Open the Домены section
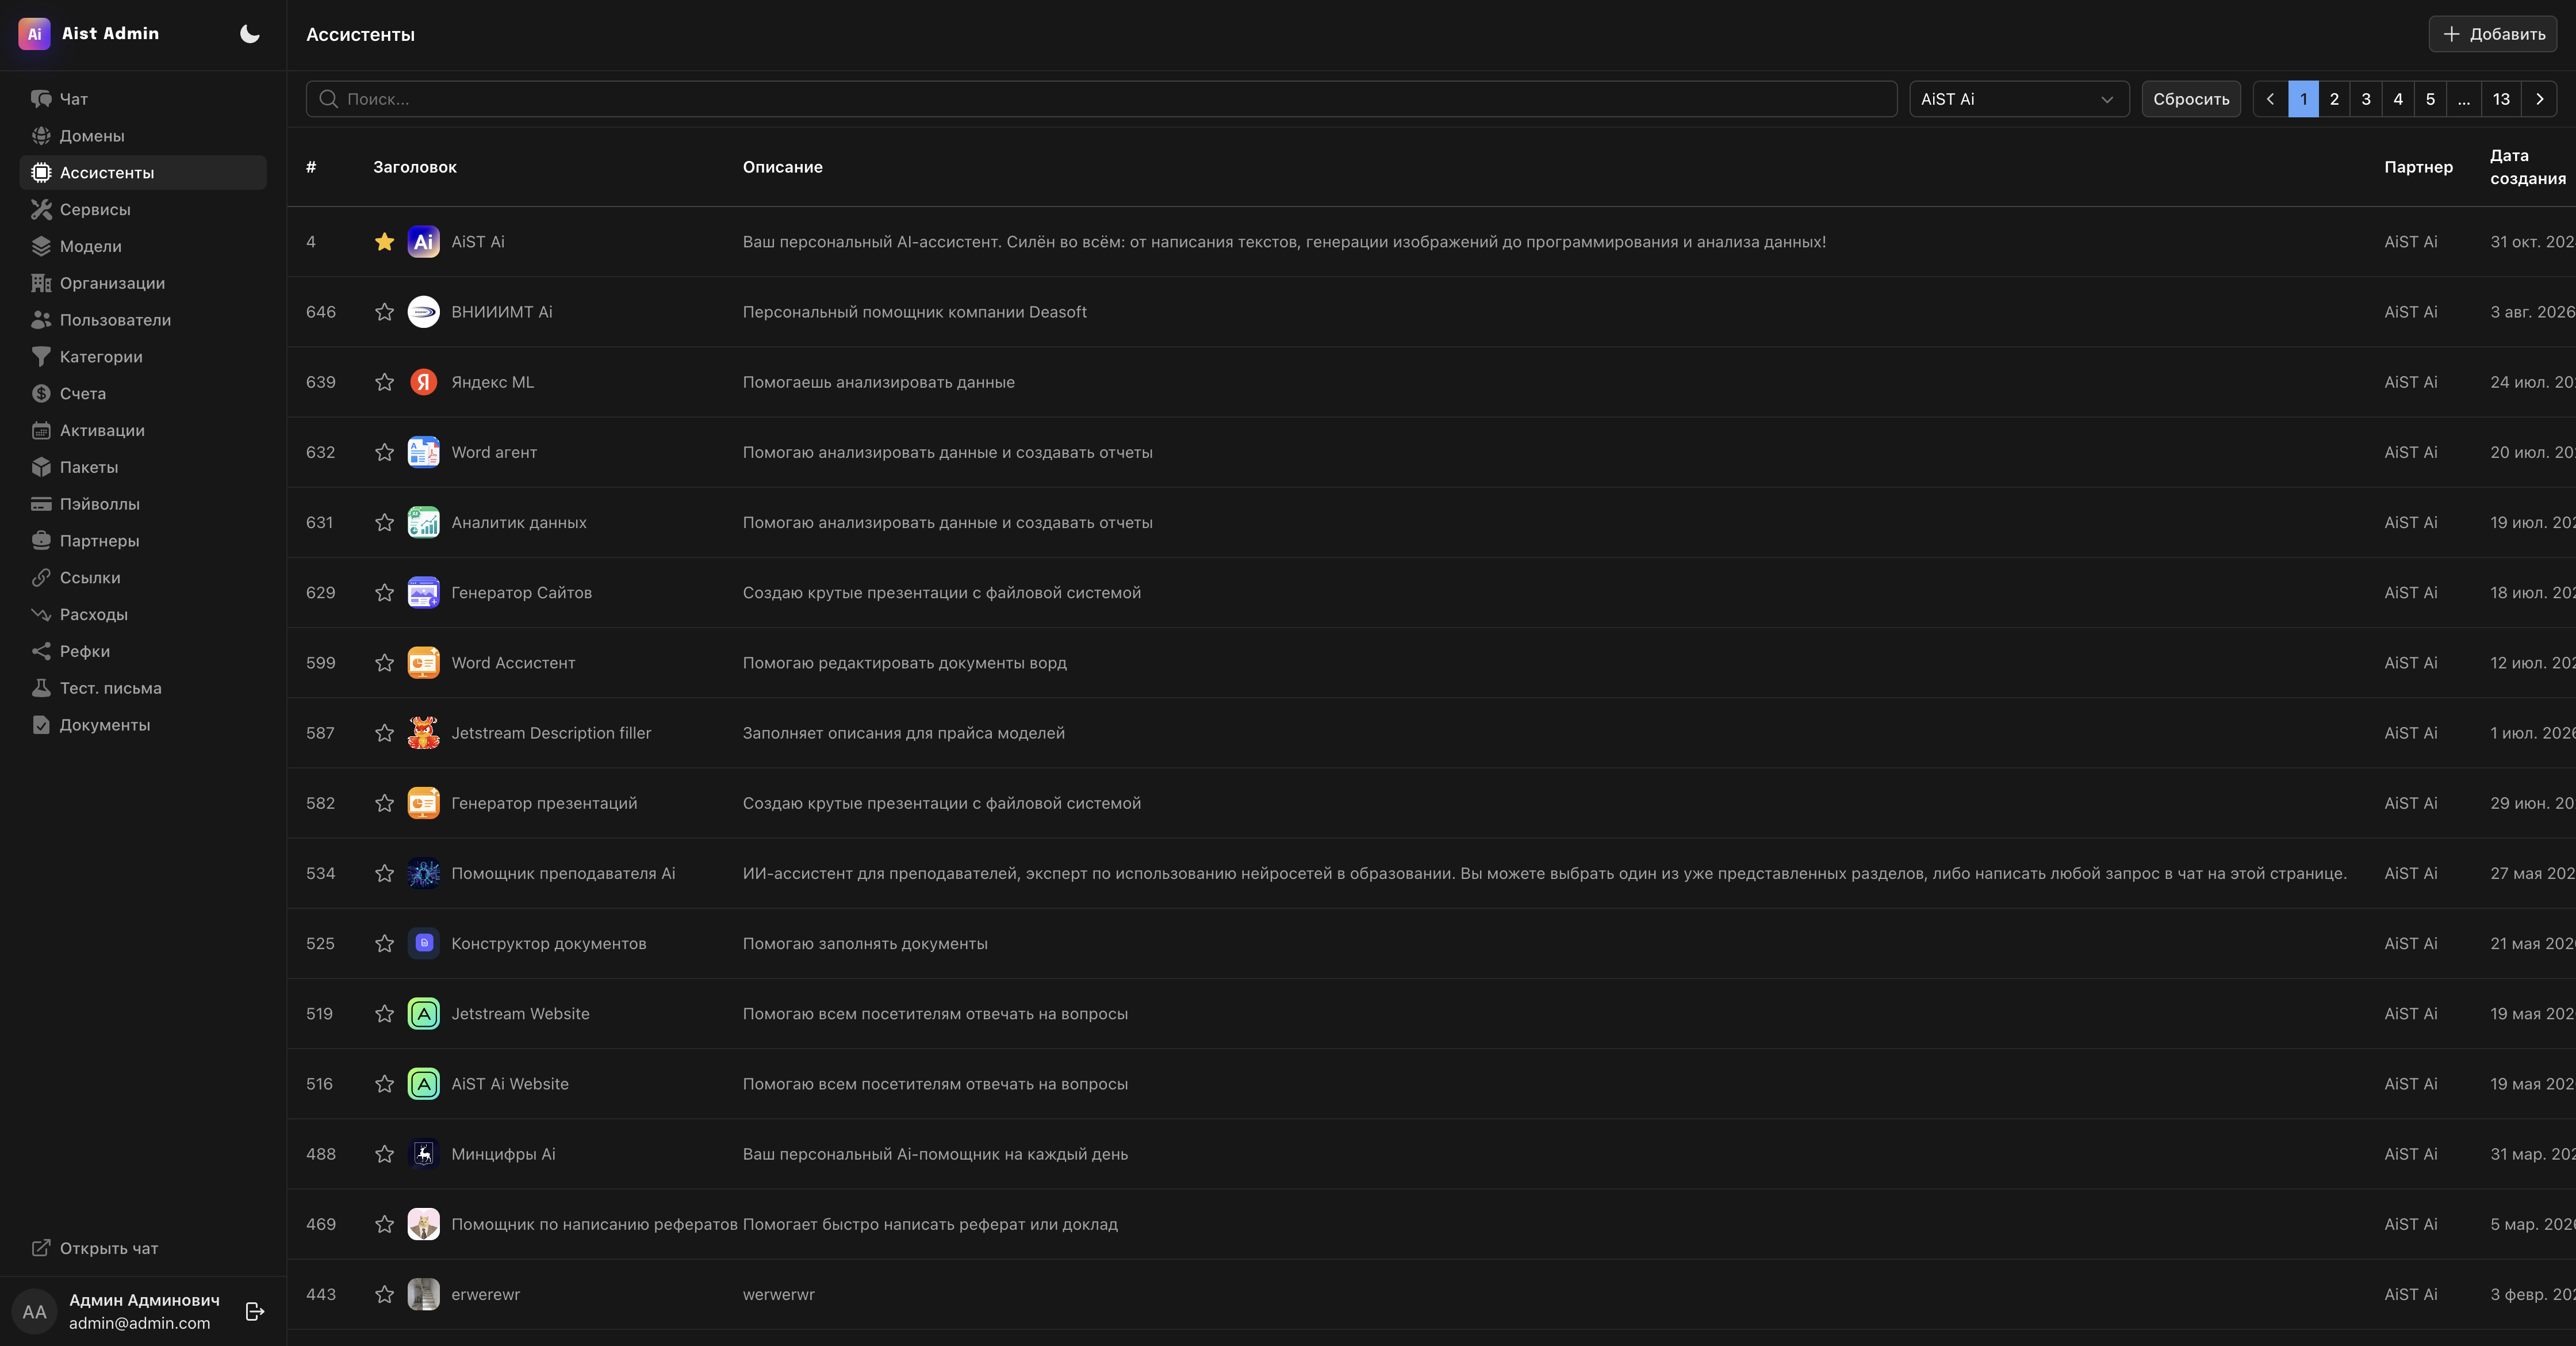 pyautogui.click(x=143, y=136)
